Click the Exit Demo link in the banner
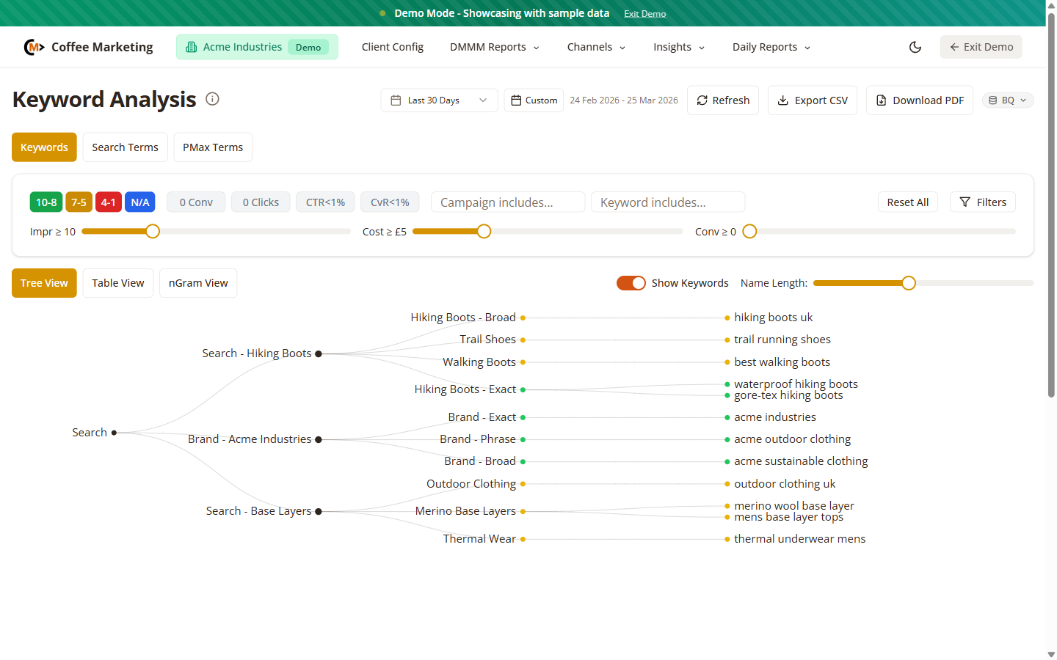This screenshot has height=660, width=1057. [644, 13]
